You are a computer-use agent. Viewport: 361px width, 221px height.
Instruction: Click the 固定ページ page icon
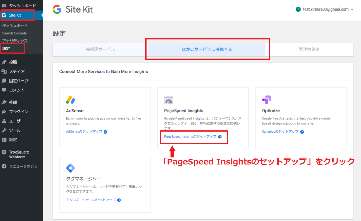pyautogui.click(x=4, y=81)
